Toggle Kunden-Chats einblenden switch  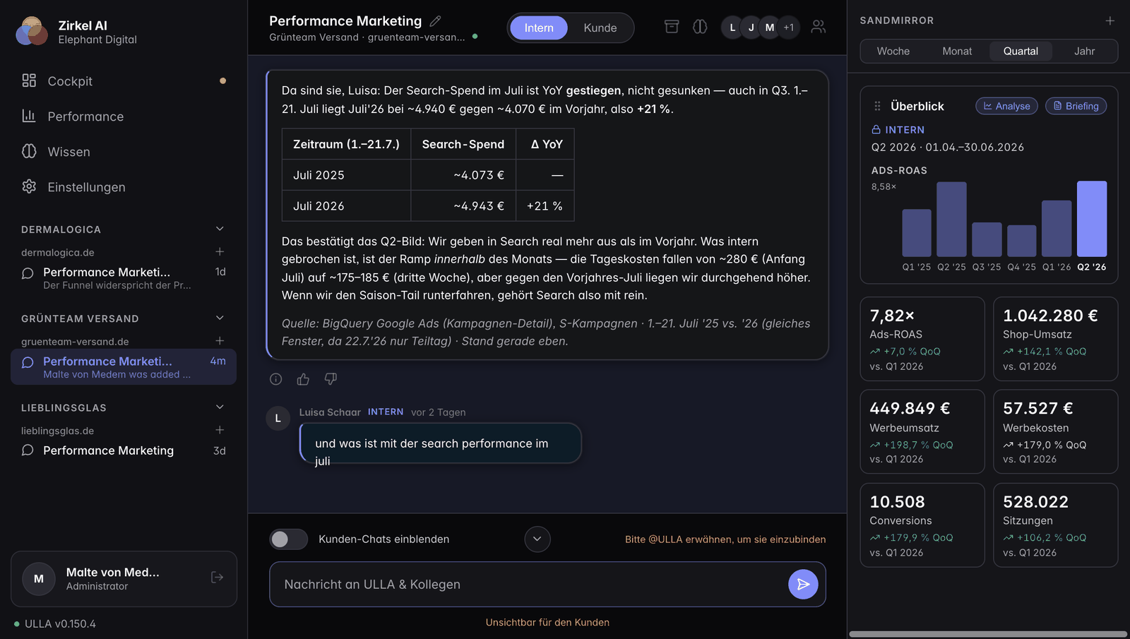pyautogui.click(x=288, y=539)
